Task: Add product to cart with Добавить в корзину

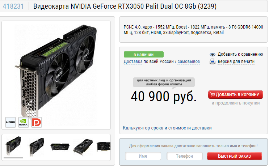Action: coord(236,94)
